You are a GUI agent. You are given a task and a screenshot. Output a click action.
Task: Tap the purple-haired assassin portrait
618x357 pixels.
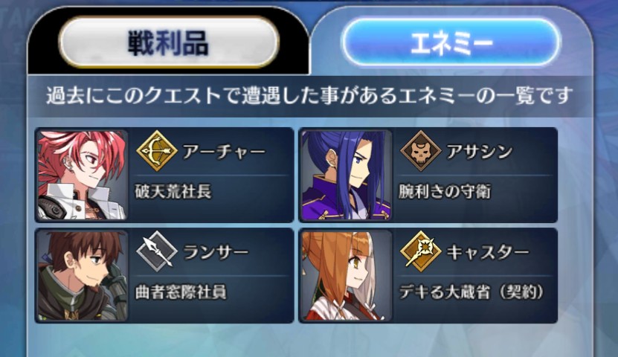pos(346,176)
